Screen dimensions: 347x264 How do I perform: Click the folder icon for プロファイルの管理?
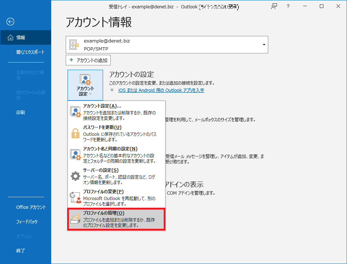(75, 219)
